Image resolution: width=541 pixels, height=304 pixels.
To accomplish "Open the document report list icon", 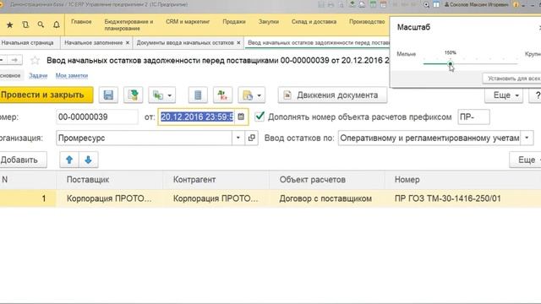I will click(x=198, y=95).
